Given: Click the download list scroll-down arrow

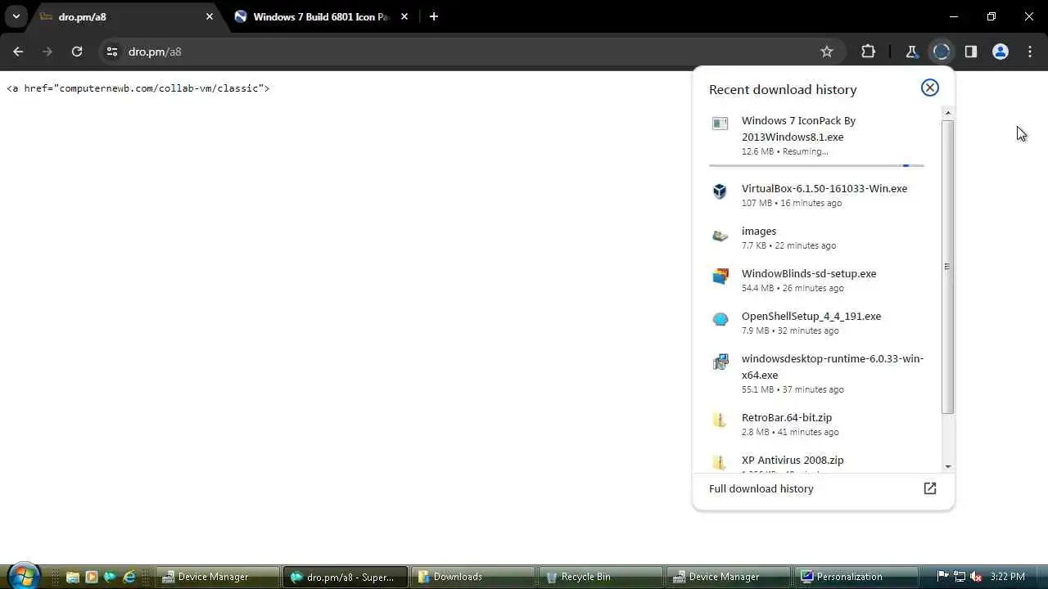Looking at the screenshot, I should (947, 466).
